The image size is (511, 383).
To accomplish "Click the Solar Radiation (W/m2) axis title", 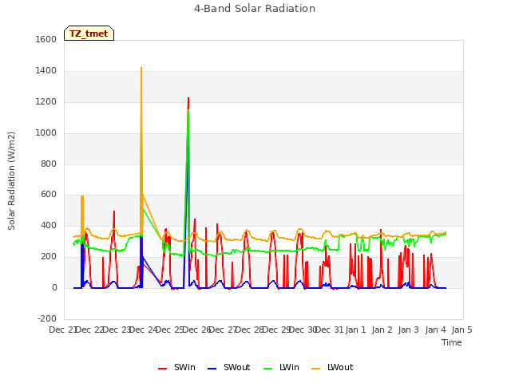I will pyautogui.click(x=11, y=181).
